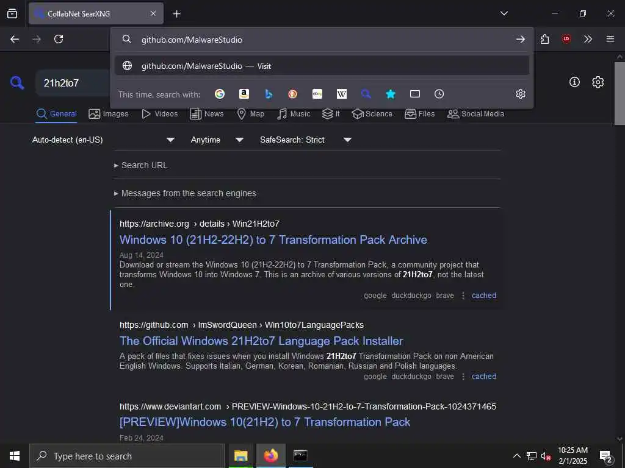The width and height of the screenshot is (625, 468).
Task: Select the General search tab
Action: coord(57,114)
